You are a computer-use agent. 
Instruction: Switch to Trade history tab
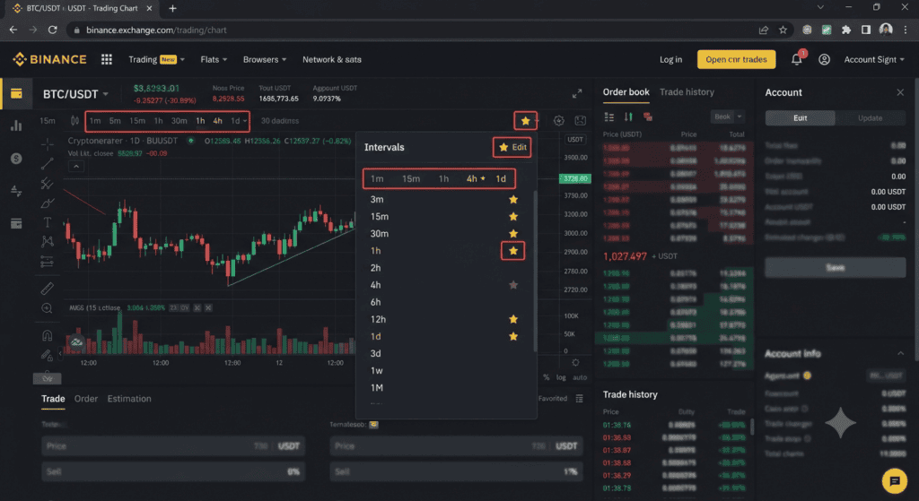(687, 92)
